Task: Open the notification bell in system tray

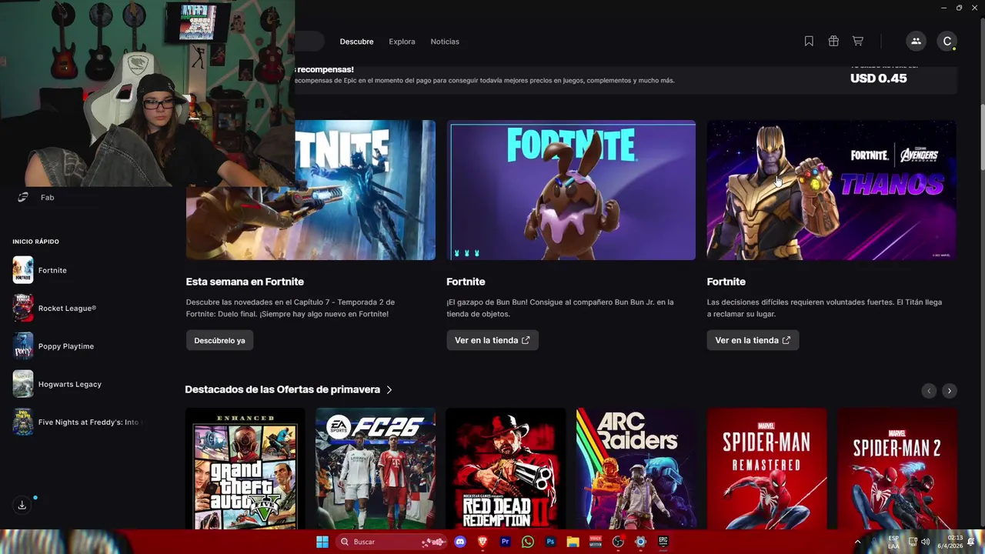Action: tap(971, 542)
